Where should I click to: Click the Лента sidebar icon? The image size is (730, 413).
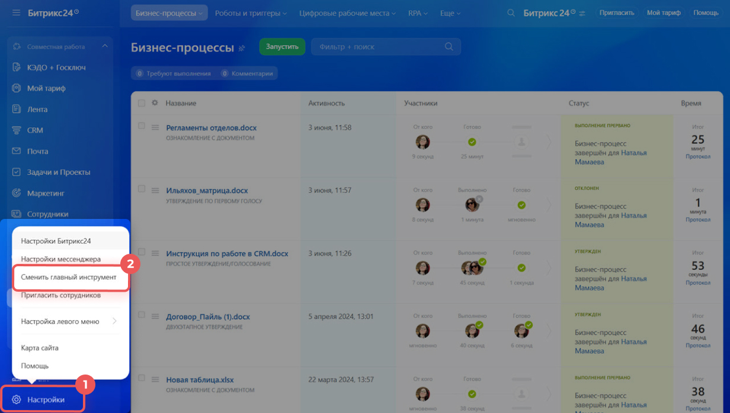[x=17, y=109]
